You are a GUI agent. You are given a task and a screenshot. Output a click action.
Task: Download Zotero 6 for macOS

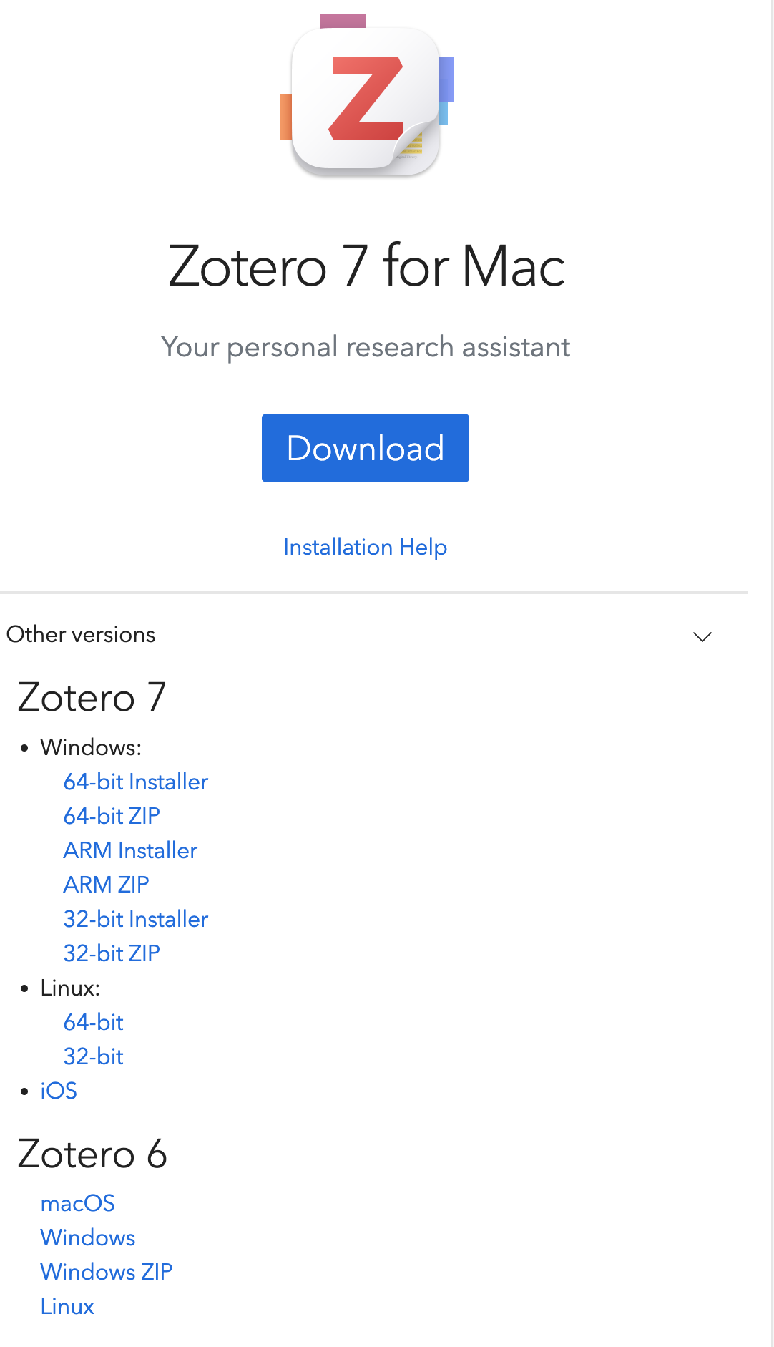78,1203
